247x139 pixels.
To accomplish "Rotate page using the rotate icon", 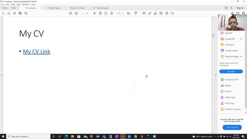I will tap(173, 14).
